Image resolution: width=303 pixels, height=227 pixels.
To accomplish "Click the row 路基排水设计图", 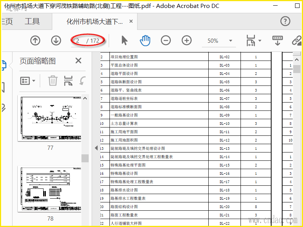I will [186, 190].
